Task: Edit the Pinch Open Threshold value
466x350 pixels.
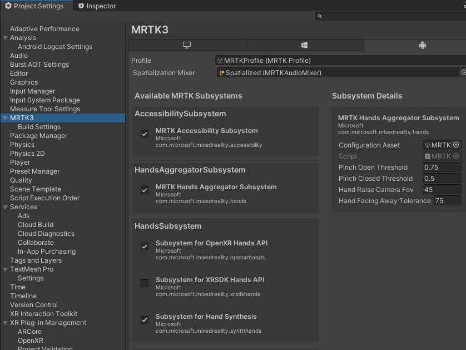Action: coord(442,167)
